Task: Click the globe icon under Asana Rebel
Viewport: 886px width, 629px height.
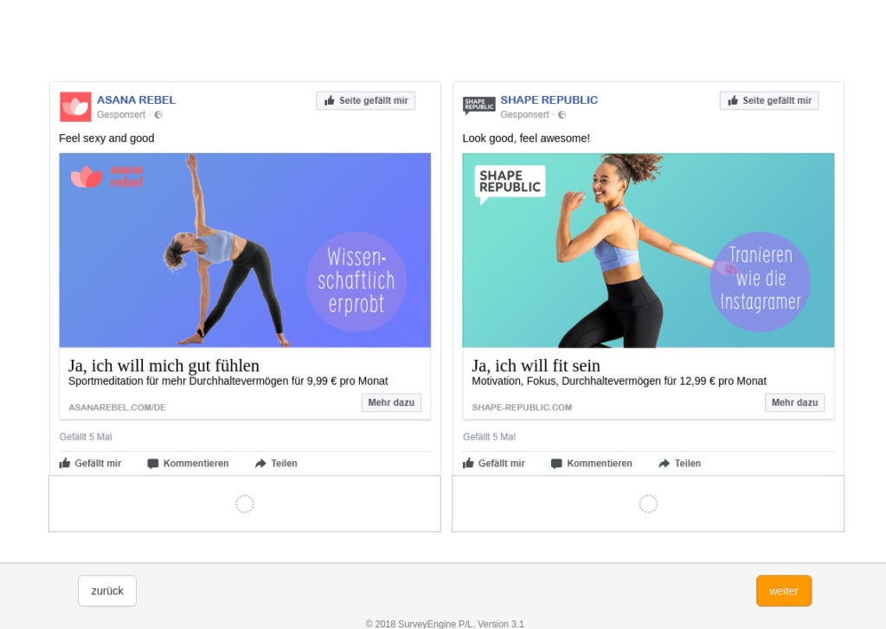Action: point(159,115)
